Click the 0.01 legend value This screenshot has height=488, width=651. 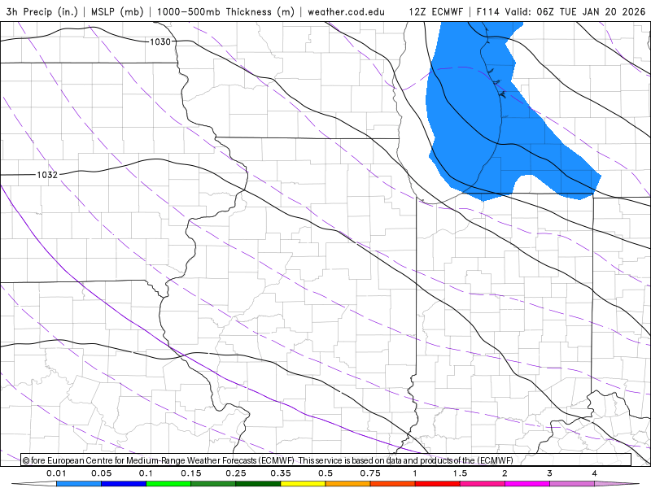[56, 473]
